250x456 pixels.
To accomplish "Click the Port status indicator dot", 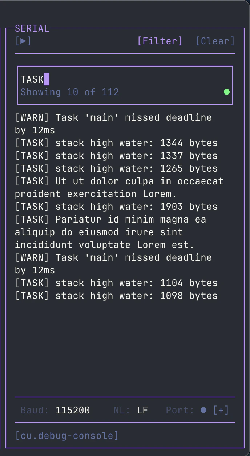I will tap(203, 410).
